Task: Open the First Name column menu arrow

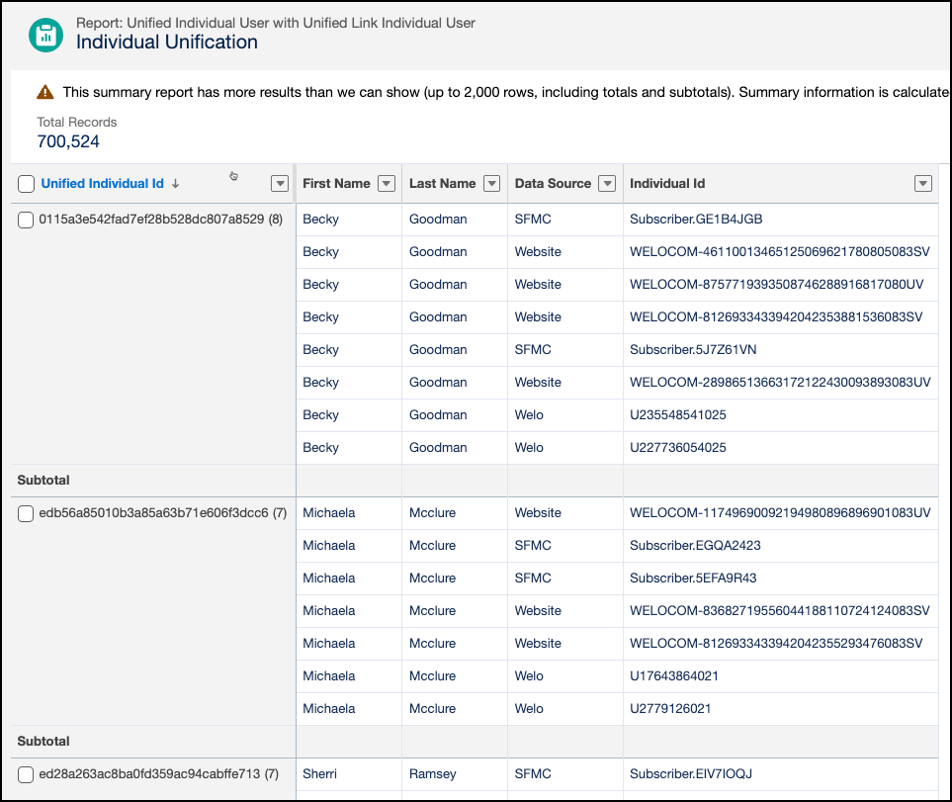Action: click(x=387, y=184)
